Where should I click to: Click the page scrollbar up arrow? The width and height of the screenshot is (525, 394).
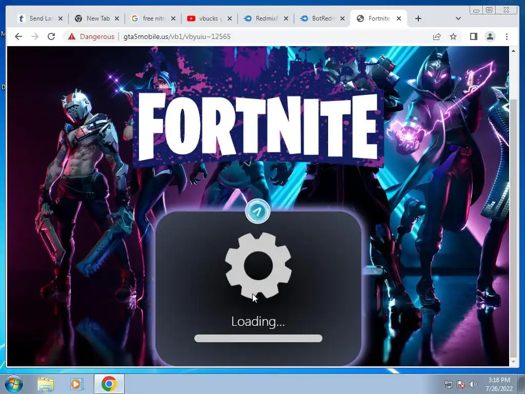point(513,51)
